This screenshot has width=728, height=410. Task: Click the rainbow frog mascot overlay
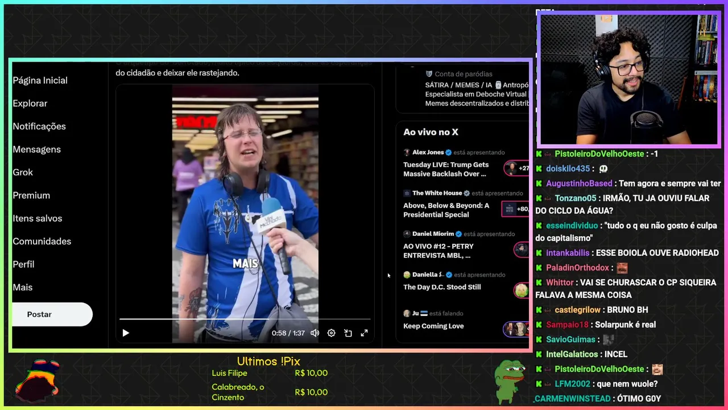coord(38,380)
